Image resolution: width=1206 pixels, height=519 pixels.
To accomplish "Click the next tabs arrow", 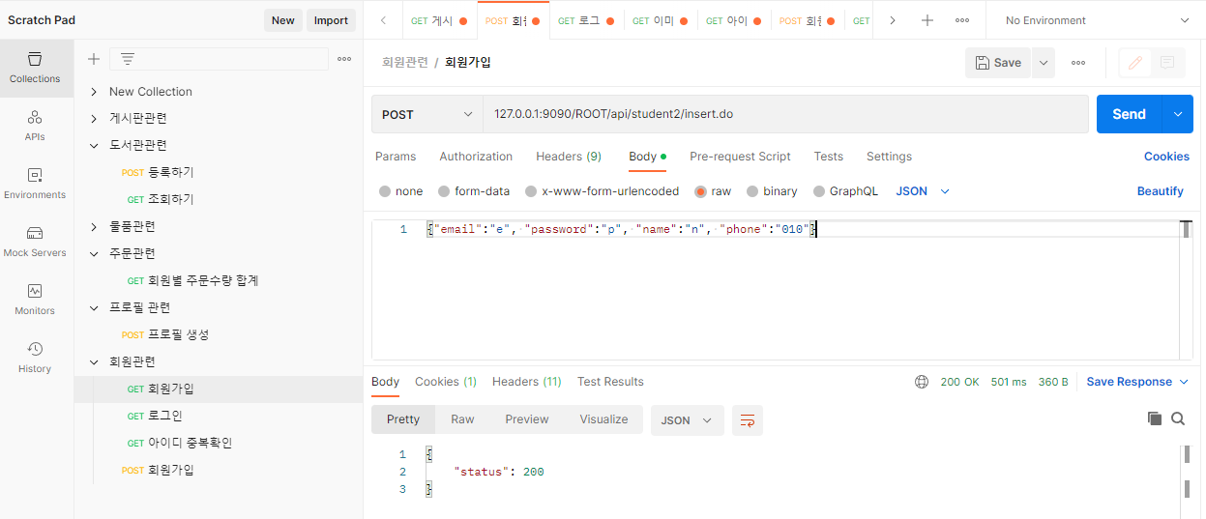I will click(892, 20).
